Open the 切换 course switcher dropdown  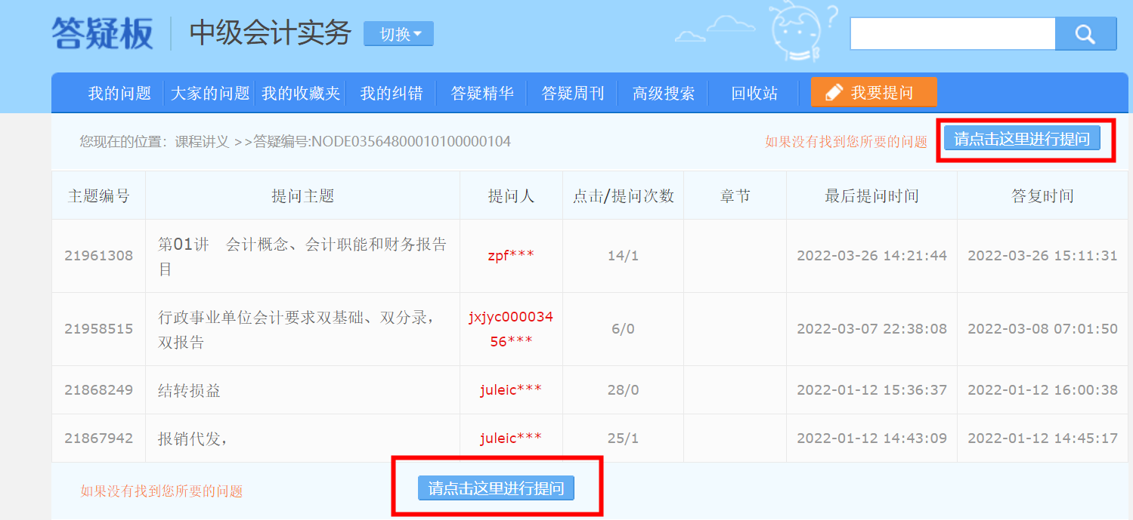tap(398, 33)
